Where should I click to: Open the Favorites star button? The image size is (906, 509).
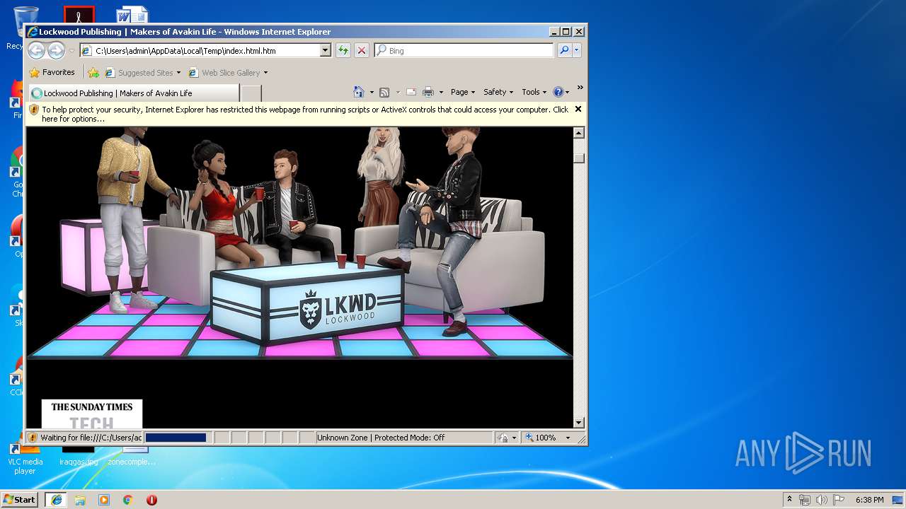tap(52, 72)
